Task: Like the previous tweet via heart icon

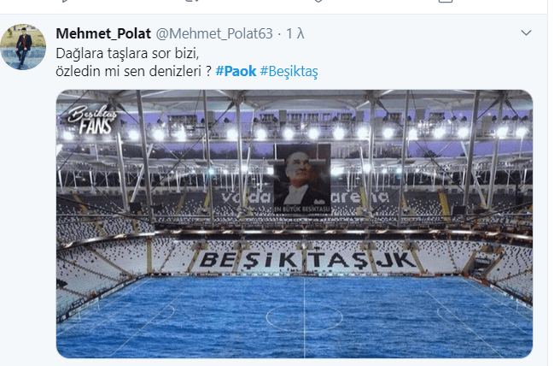Action: pos(318,1)
